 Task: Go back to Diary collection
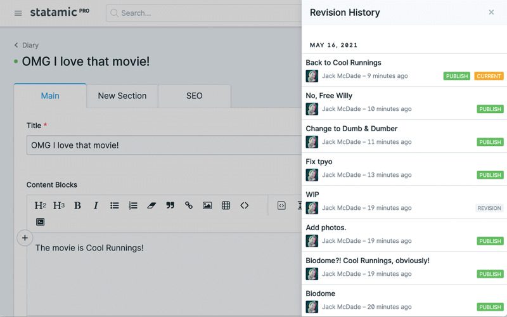point(27,45)
